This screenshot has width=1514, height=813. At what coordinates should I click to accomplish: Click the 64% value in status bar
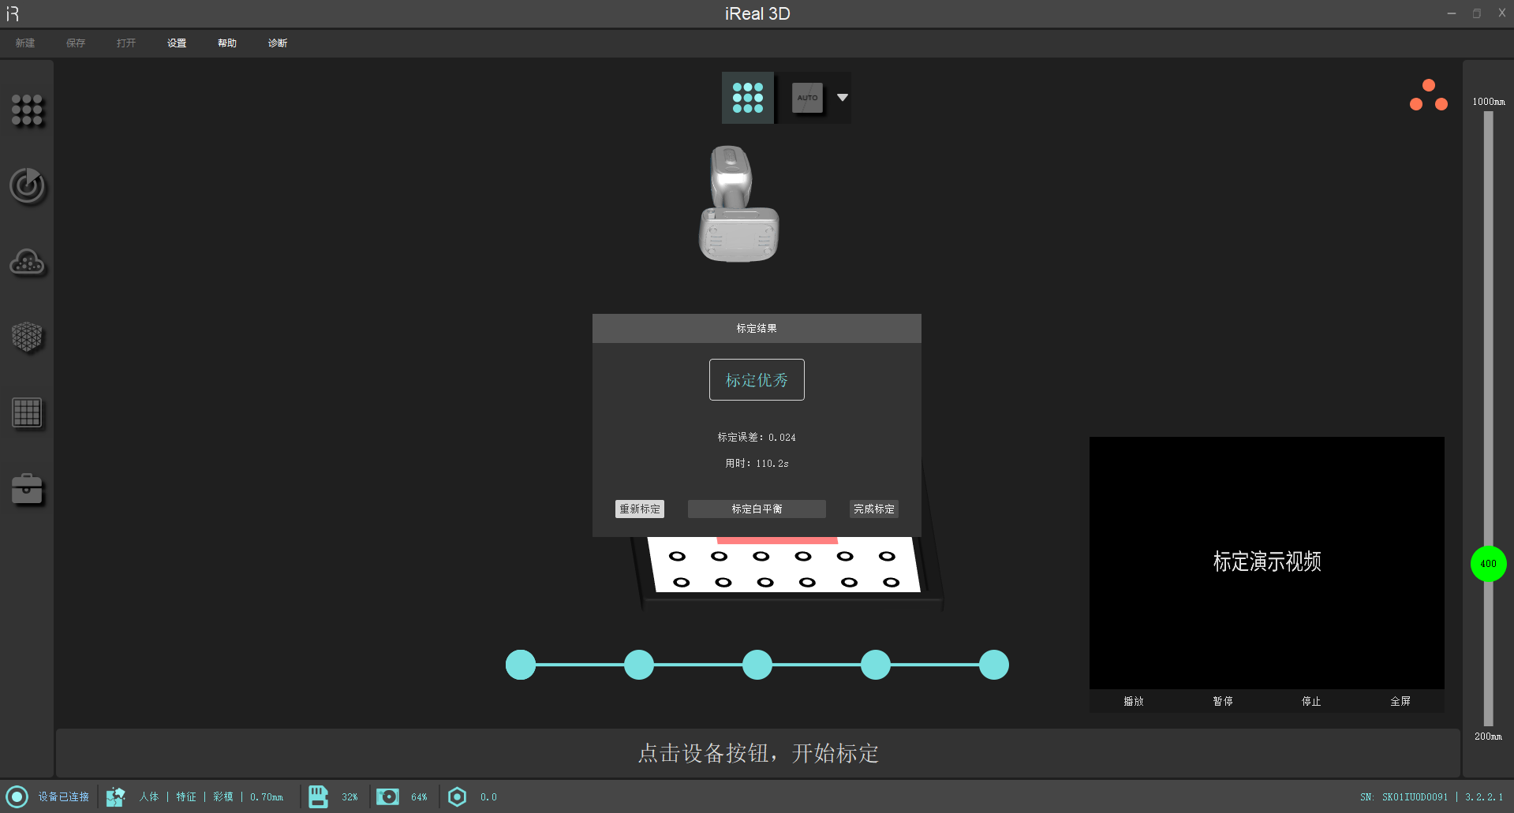[x=419, y=797]
